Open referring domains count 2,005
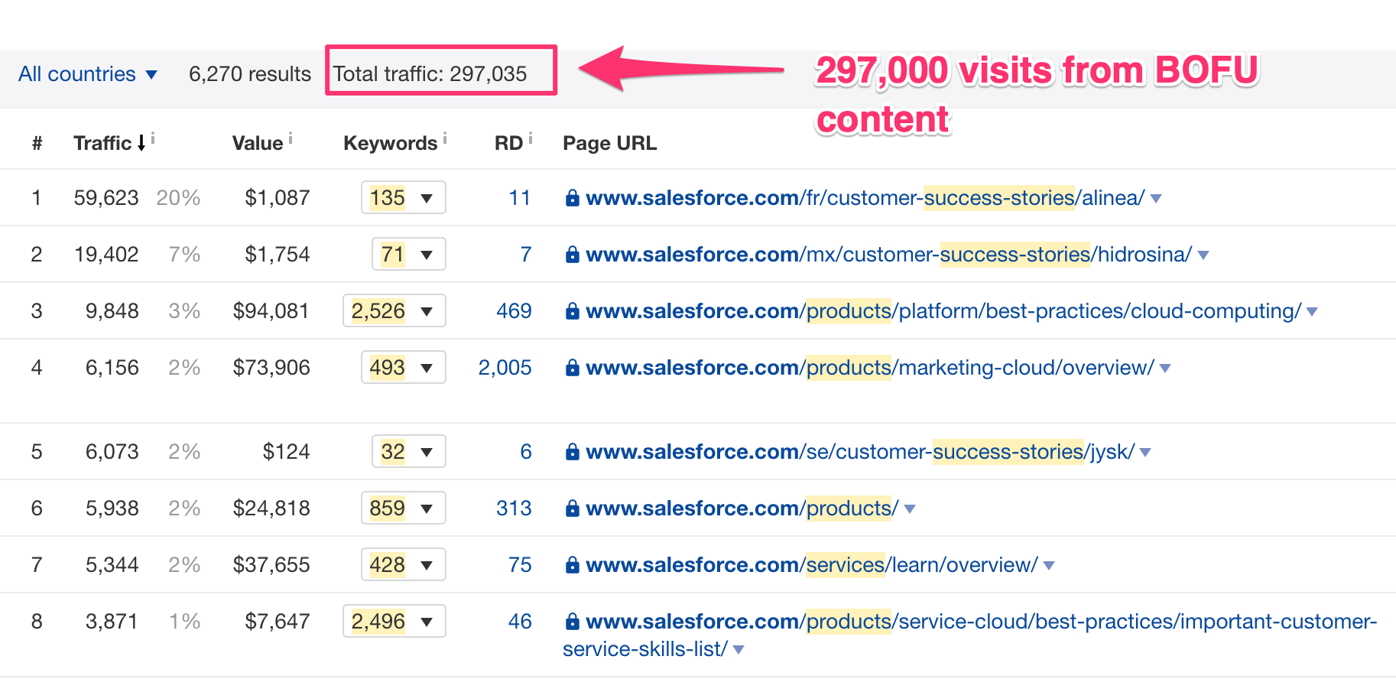The width and height of the screenshot is (1396, 679). point(505,368)
